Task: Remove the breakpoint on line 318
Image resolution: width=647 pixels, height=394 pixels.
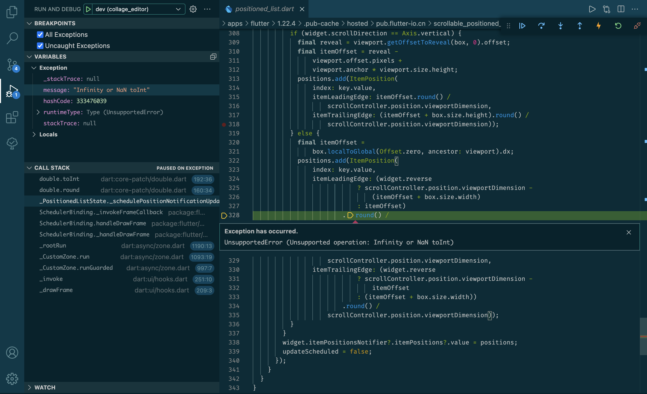Action: point(224,125)
